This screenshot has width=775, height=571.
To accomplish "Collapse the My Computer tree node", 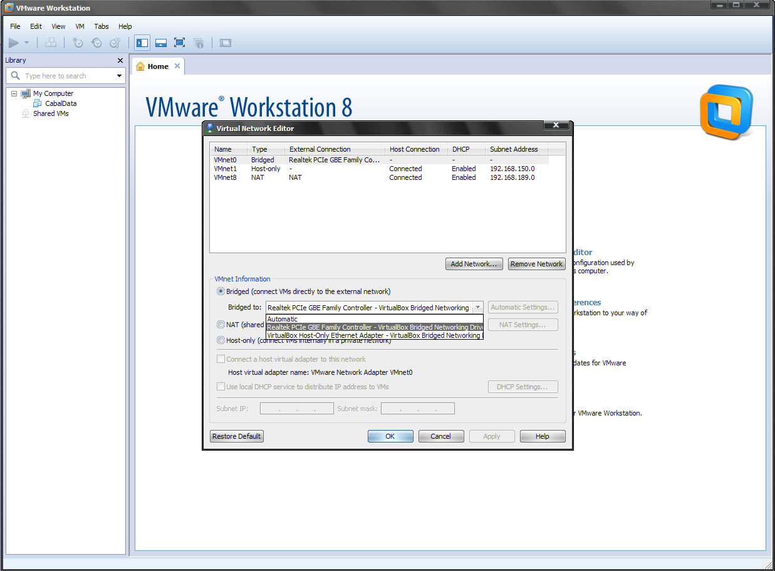I will pos(14,93).
